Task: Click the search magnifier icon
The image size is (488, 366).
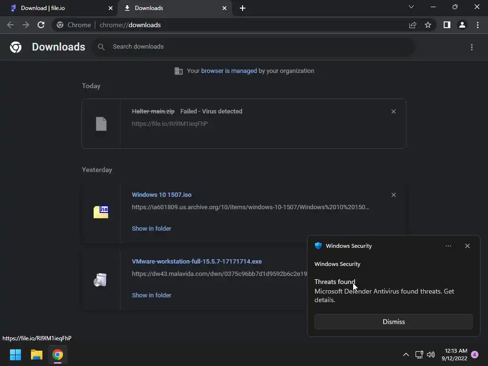Action: [x=101, y=47]
